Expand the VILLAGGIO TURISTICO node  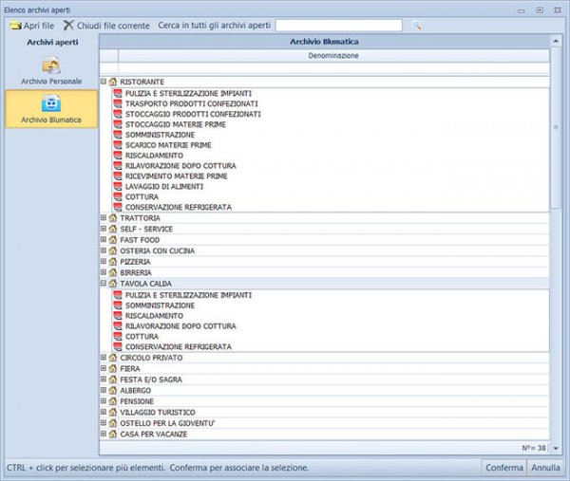[104, 412]
